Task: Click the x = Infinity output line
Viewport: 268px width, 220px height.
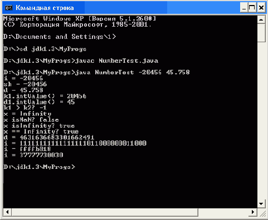Action: (x=27, y=113)
